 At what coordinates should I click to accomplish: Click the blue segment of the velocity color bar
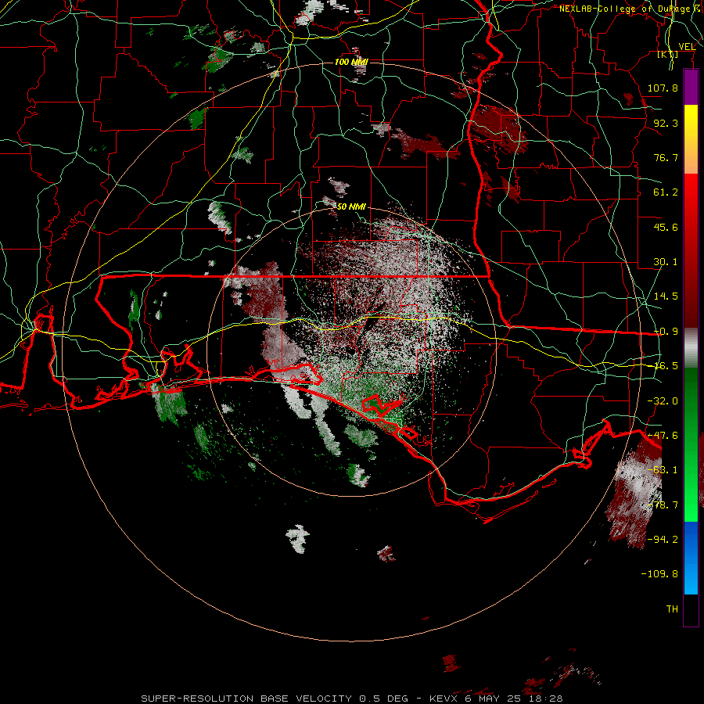tap(691, 558)
